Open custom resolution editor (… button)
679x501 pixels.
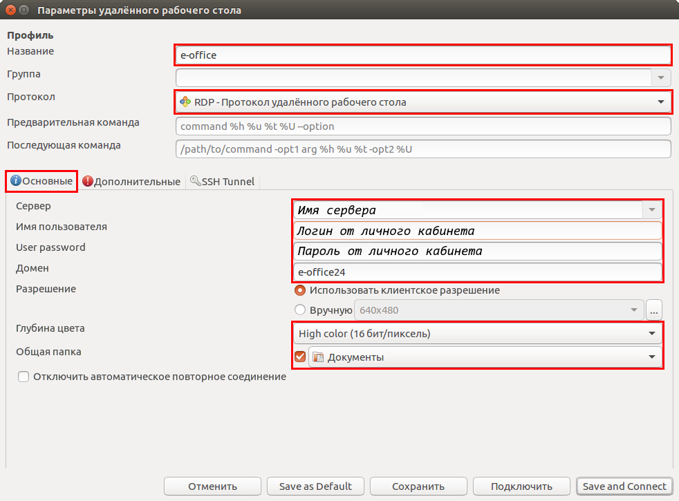click(654, 310)
